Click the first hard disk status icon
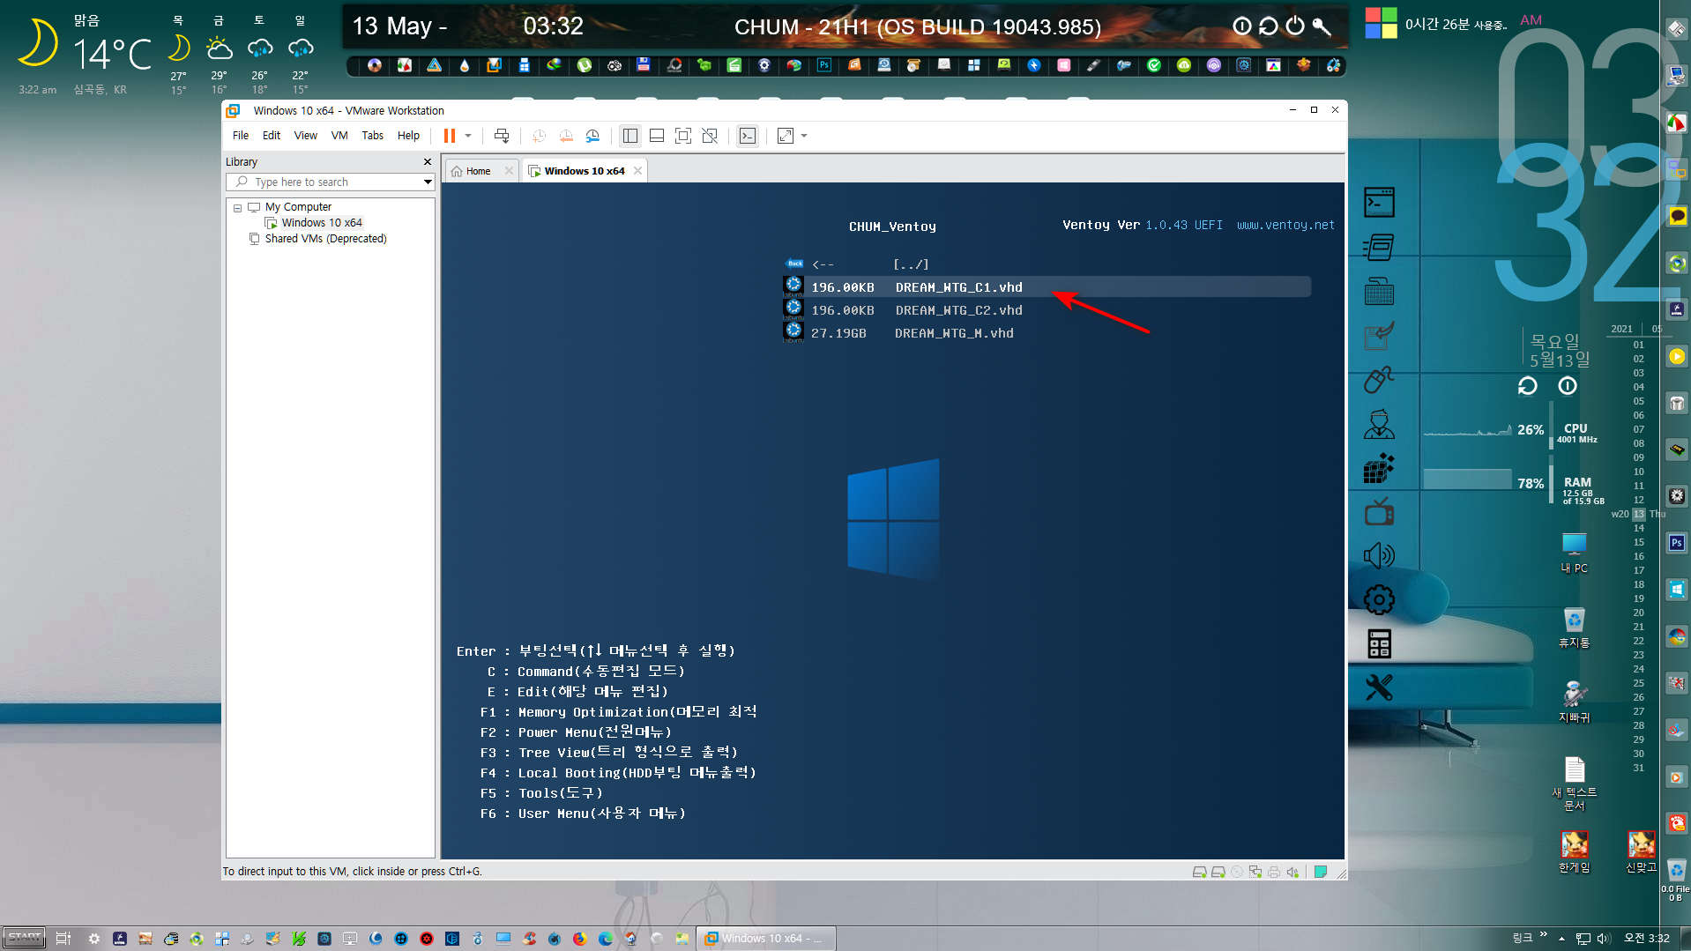 click(x=1199, y=873)
